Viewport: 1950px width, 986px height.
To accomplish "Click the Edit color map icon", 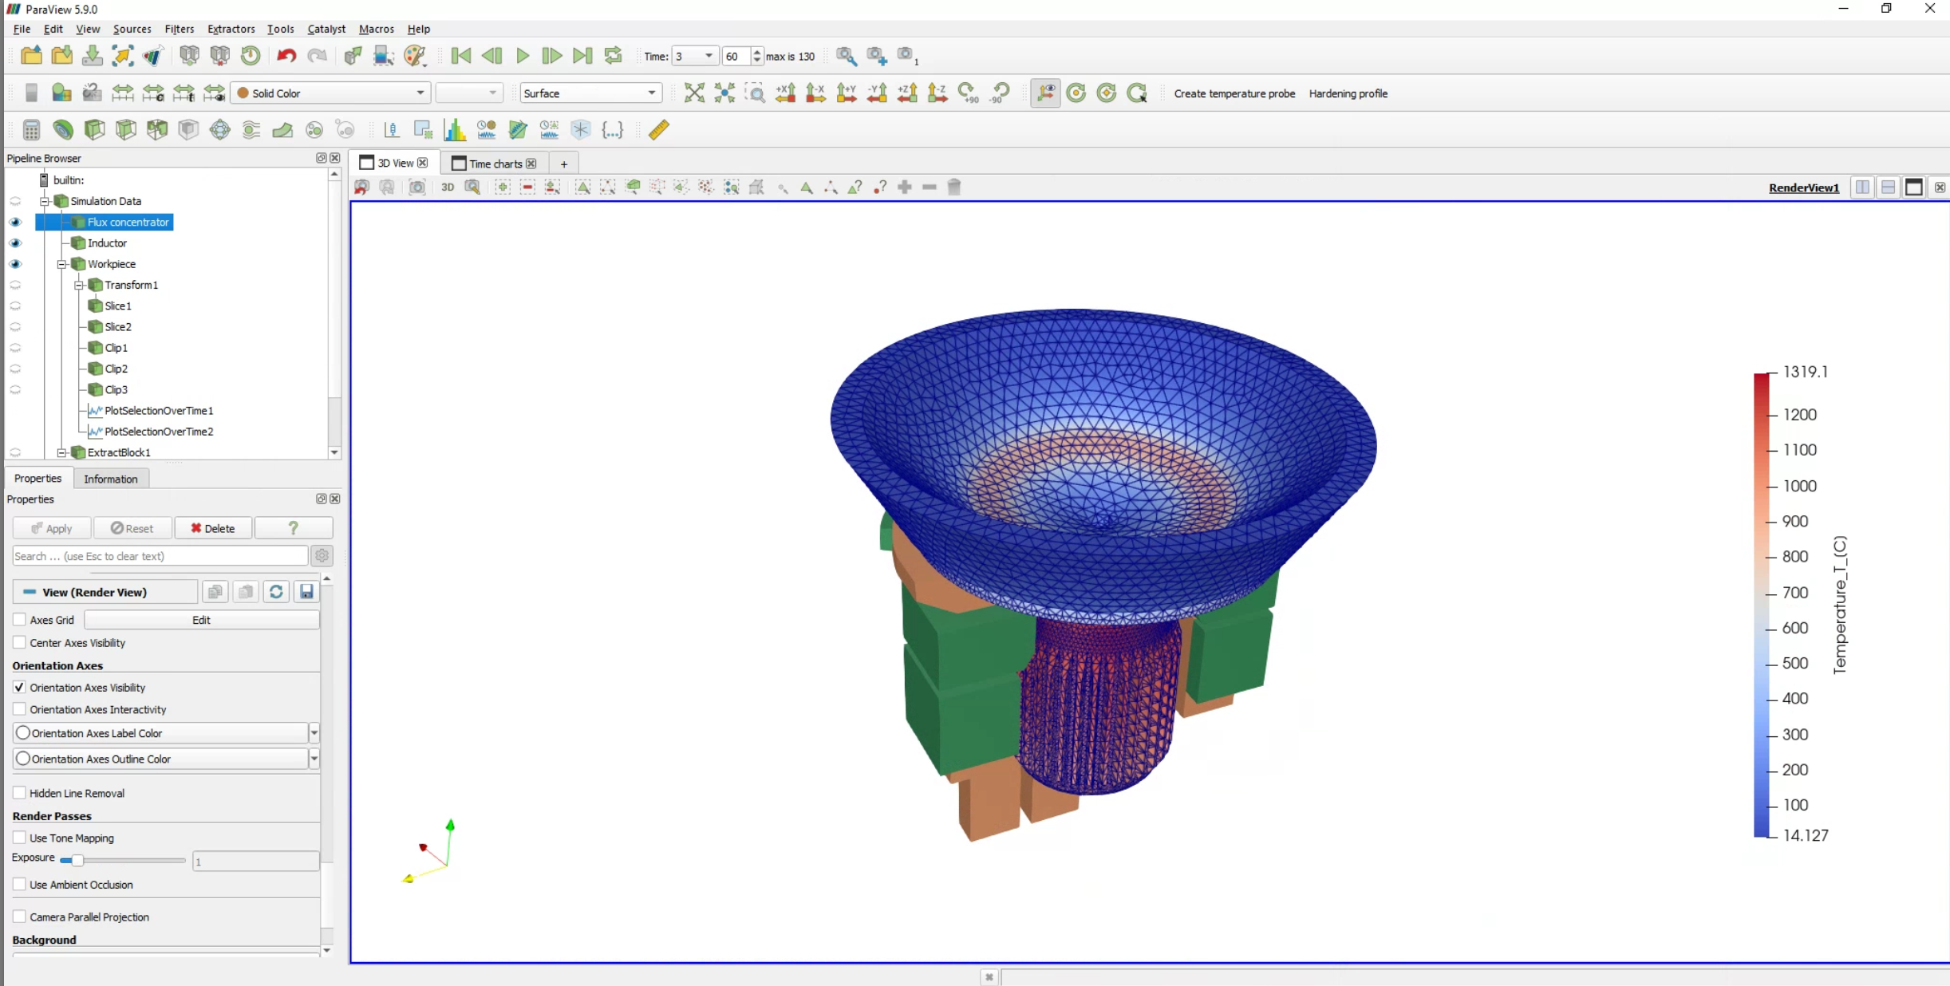I will pos(61,93).
